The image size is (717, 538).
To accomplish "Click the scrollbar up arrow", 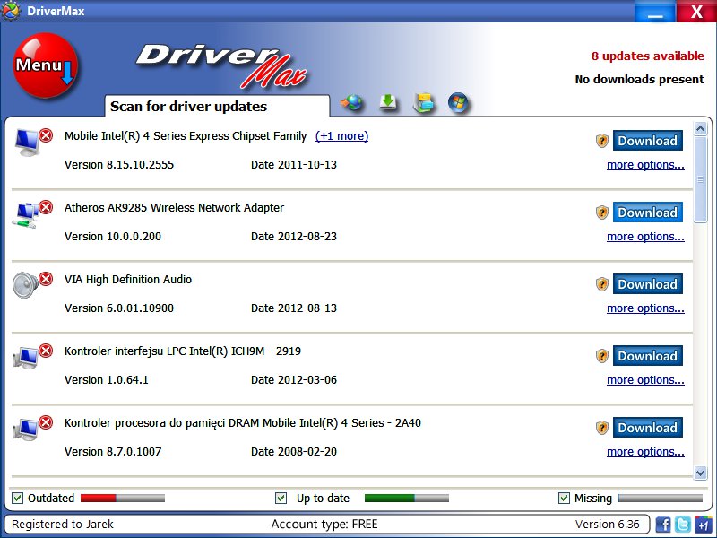I will pyautogui.click(x=700, y=128).
